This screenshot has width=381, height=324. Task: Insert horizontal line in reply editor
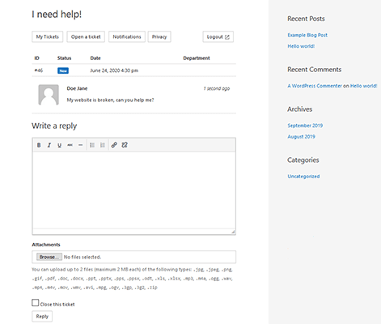[80, 145]
